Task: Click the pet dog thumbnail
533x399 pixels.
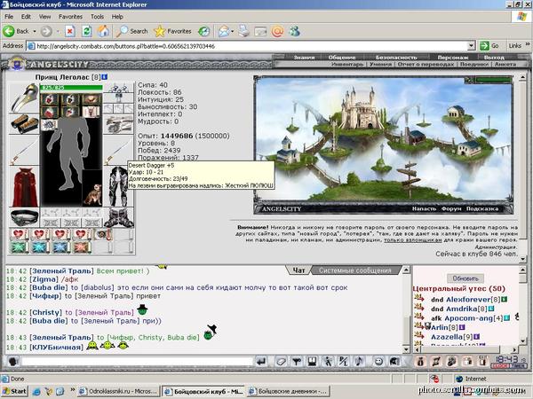Action: pos(92,194)
